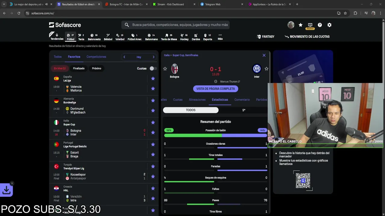Click the search magnifier icon

pos(127,25)
